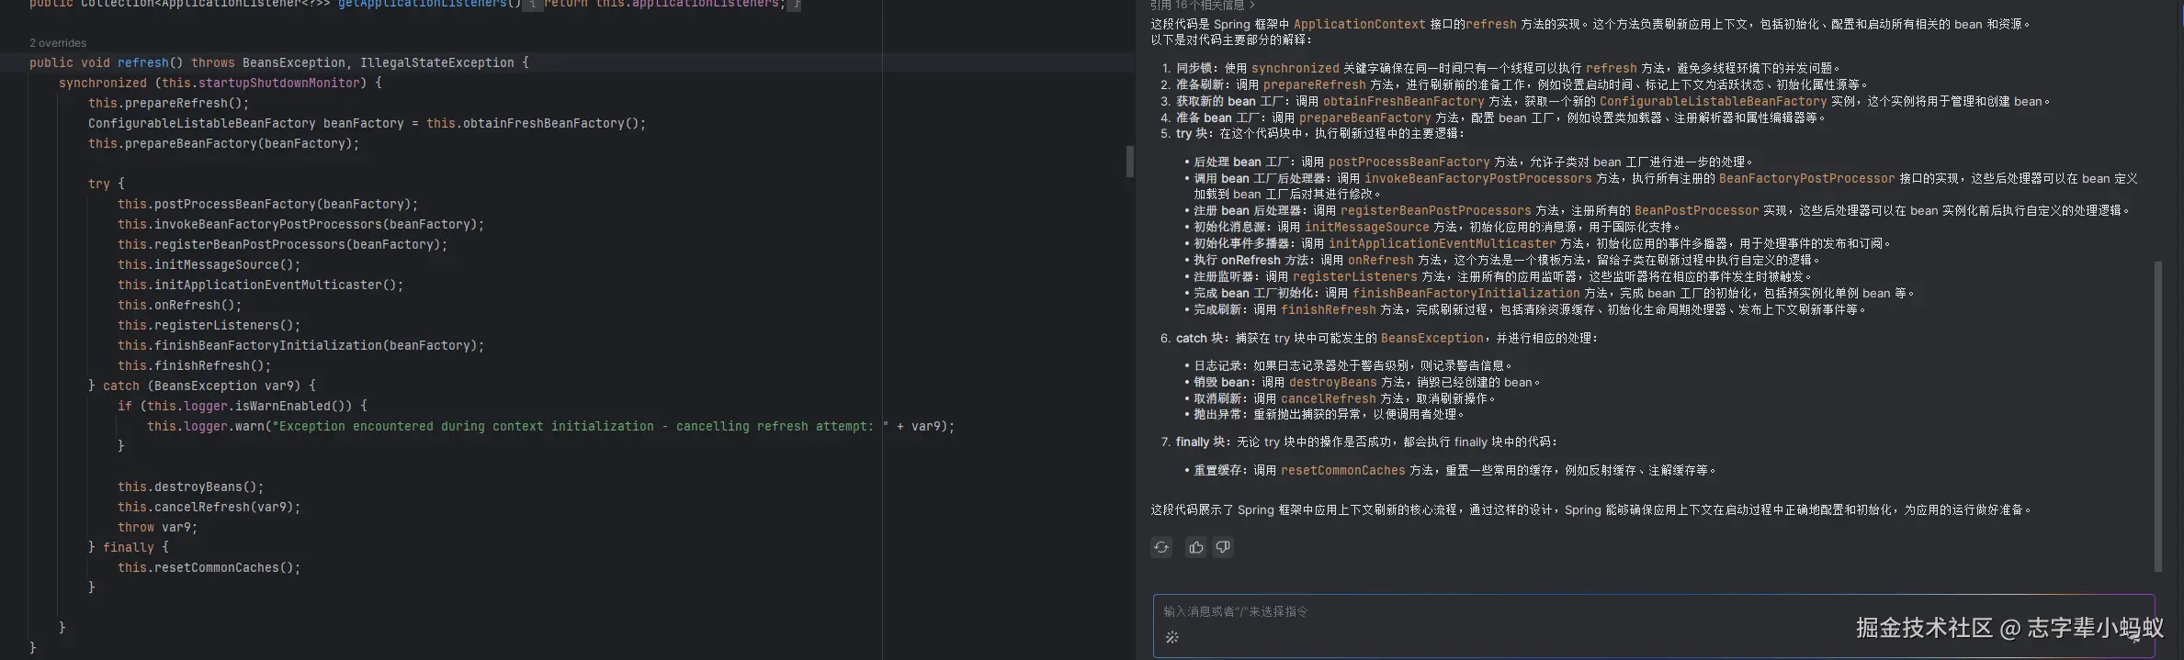Screen dimensions: 2184x660
Task: Click registerBeanPostProcessors(beanFactory) code line
Action: [x=283, y=244]
